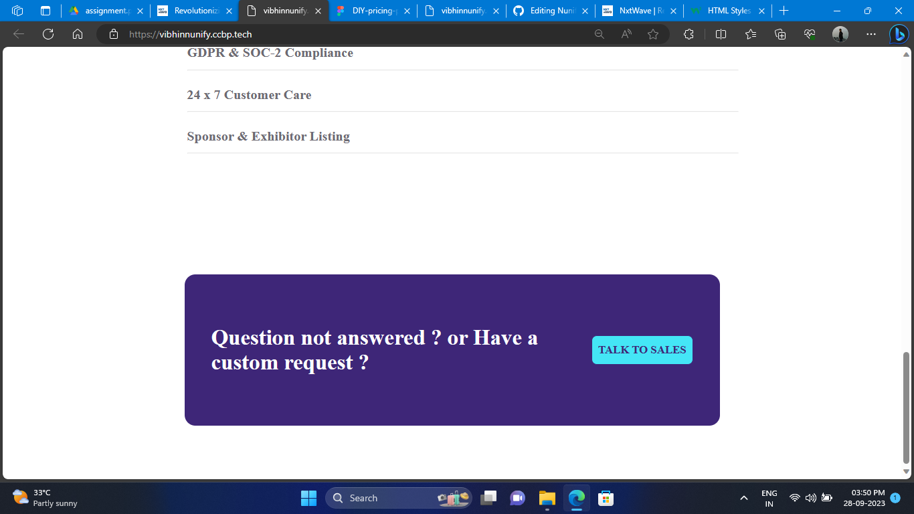The width and height of the screenshot is (914, 514).
Task: Open Bing Copilot sidebar
Action: click(899, 33)
